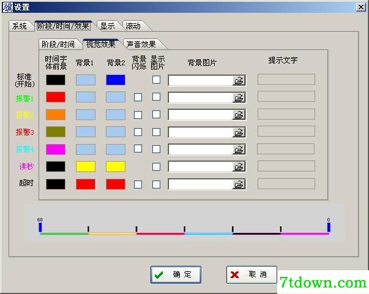Enable 显示图片 for 报警2
This screenshot has width=369, height=294.
(x=156, y=114)
